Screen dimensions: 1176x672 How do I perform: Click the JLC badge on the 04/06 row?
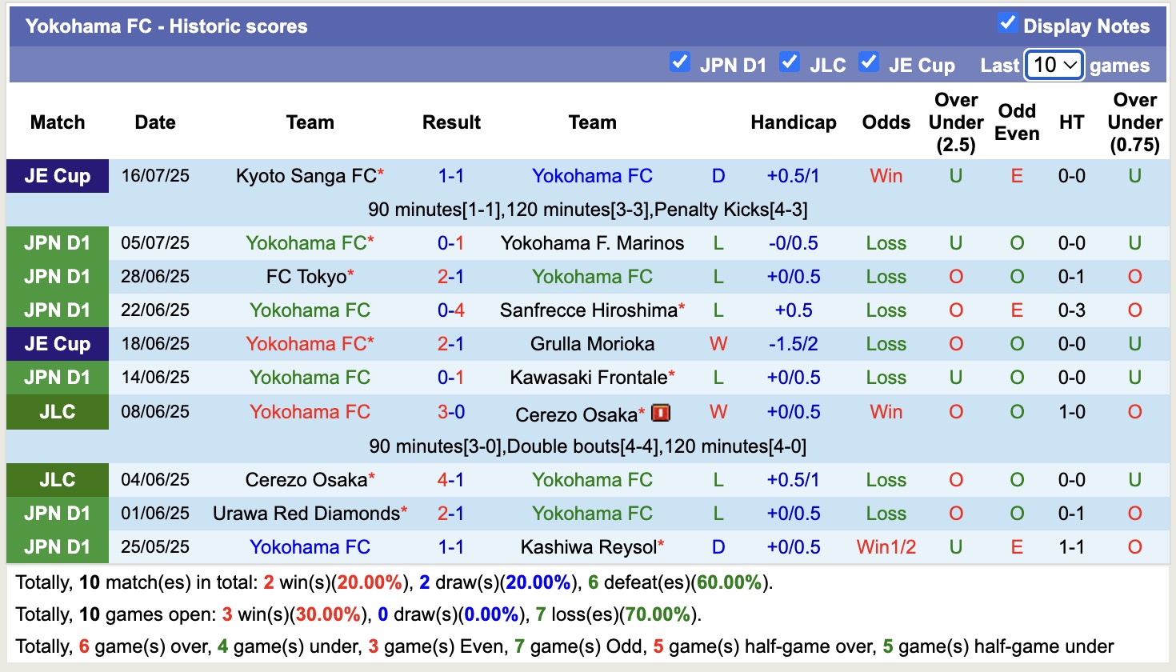(57, 480)
